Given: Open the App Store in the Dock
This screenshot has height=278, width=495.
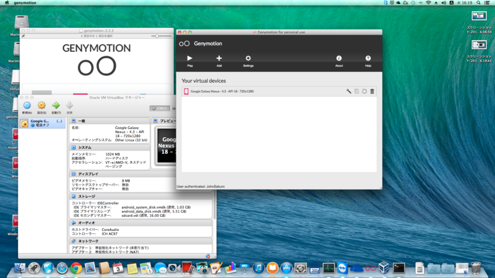Looking at the screenshot, I should tap(286, 268).
